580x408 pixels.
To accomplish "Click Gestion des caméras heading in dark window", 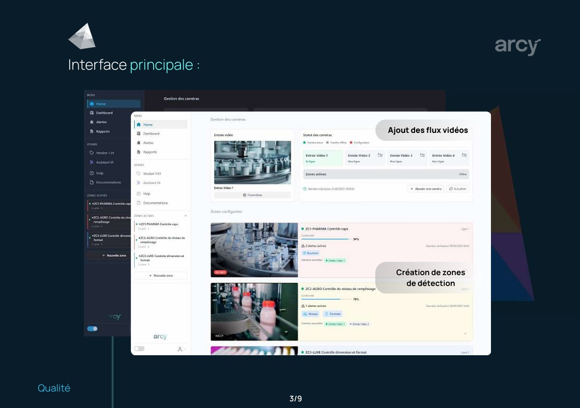I will pyautogui.click(x=181, y=99).
